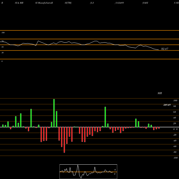The width and height of the screenshot is (179, 179).
Task: Click the 'SI & MR' header text
Action: click(19, 3)
